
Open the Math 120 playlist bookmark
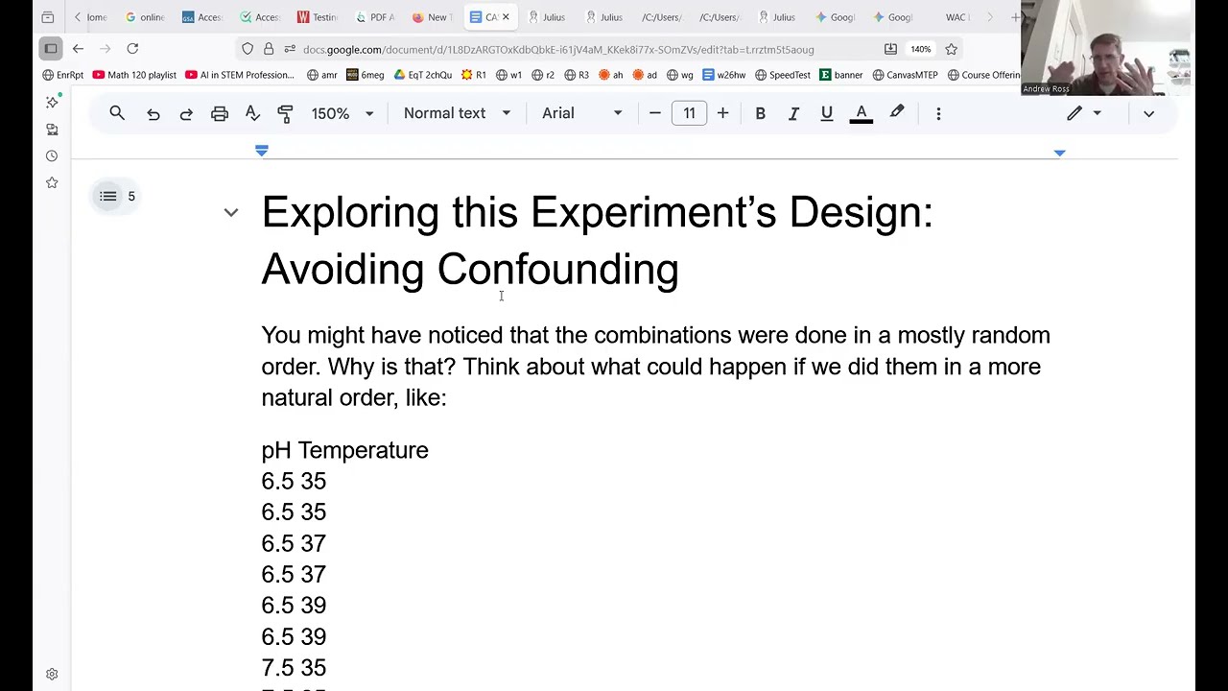(134, 75)
